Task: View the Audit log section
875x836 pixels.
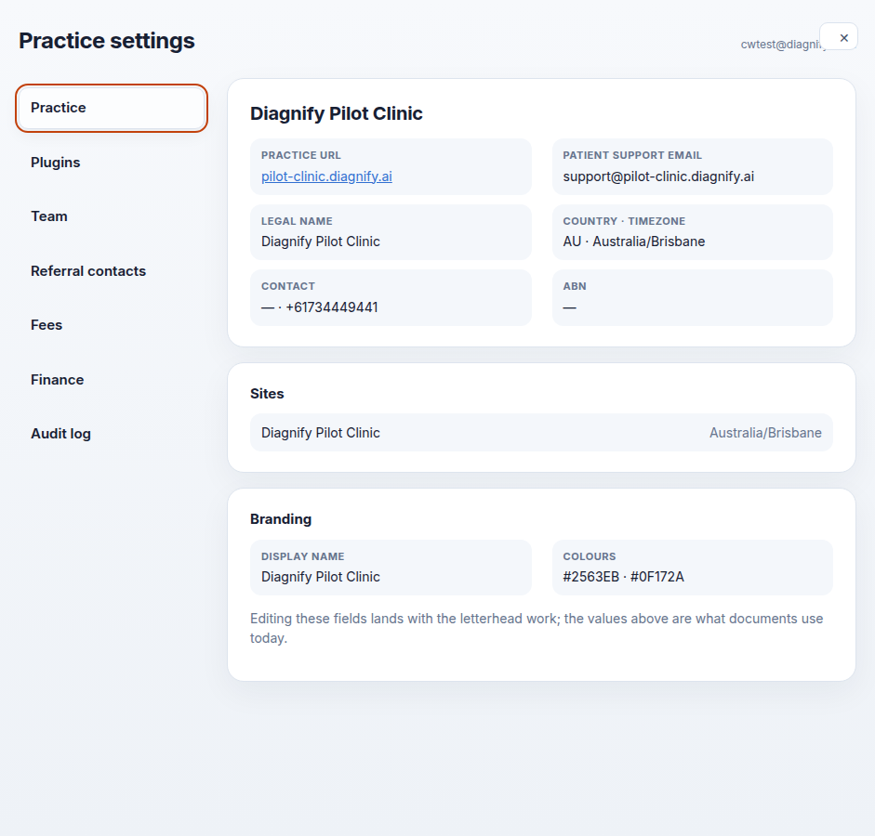Action: (112, 434)
